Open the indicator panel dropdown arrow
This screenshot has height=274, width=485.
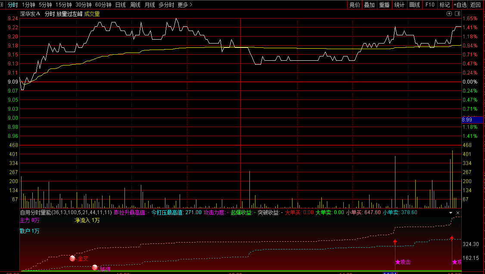click(x=451, y=213)
